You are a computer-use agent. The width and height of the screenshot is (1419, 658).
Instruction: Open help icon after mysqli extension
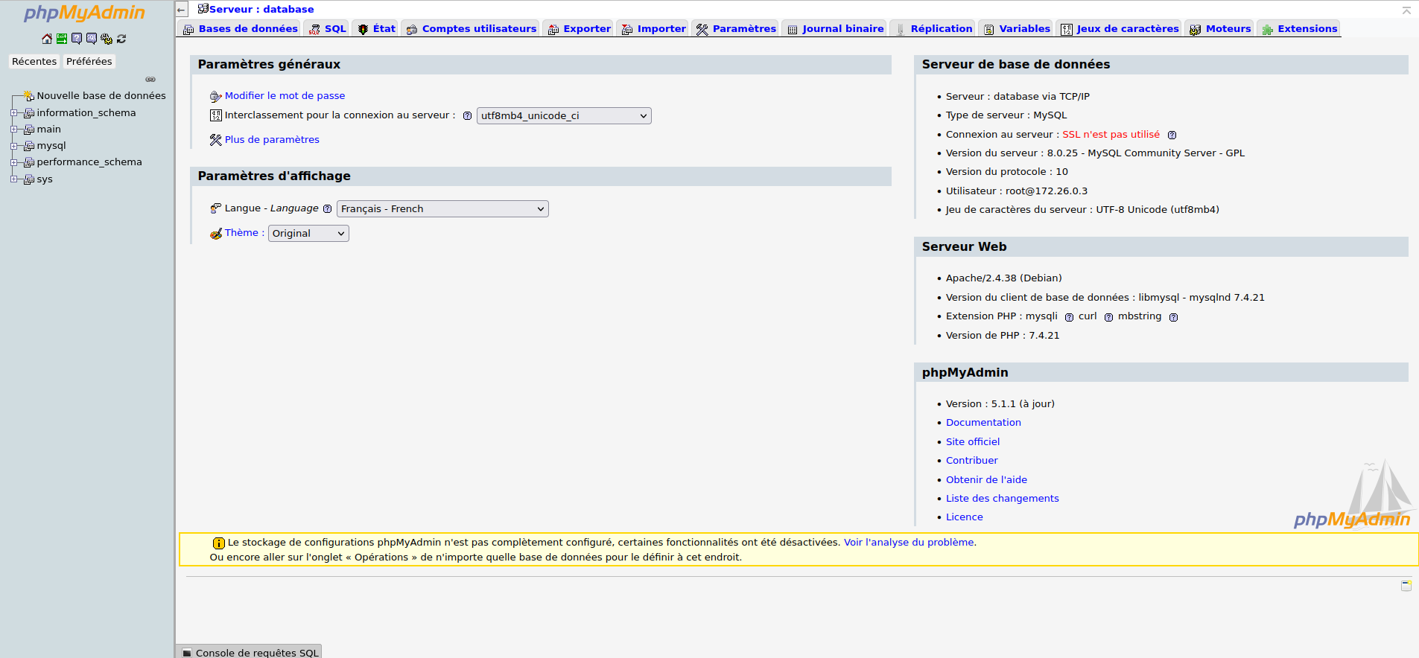(1069, 317)
